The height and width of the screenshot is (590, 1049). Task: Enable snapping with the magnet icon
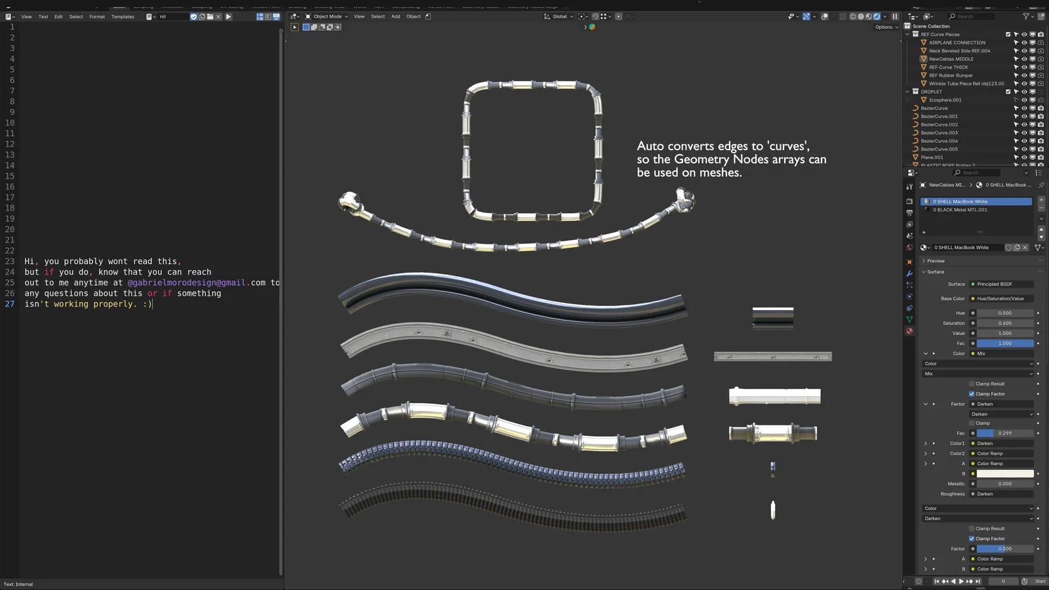pyautogui.click(x=595, y=16)
